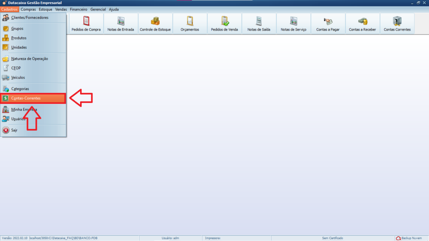Open Pedidos de Venda from the toolbar
Viewport: 429px width, 241px height.
point(225,24)
